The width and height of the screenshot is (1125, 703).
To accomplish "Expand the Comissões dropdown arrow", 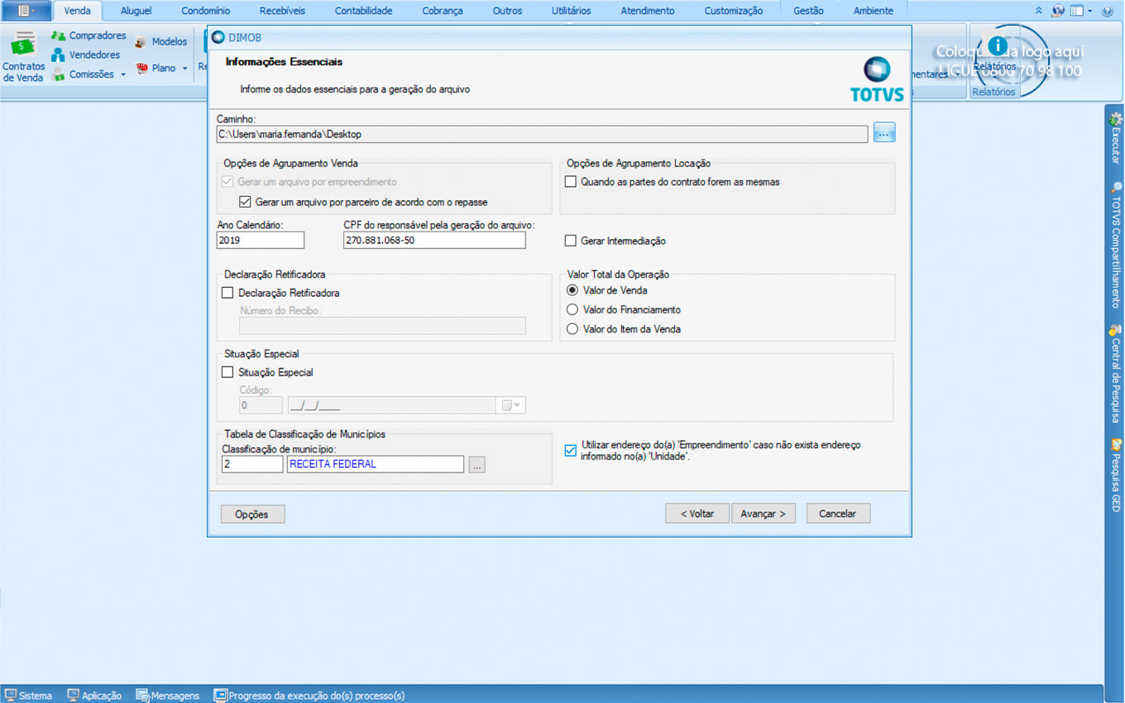I will (x=123, y=74).
